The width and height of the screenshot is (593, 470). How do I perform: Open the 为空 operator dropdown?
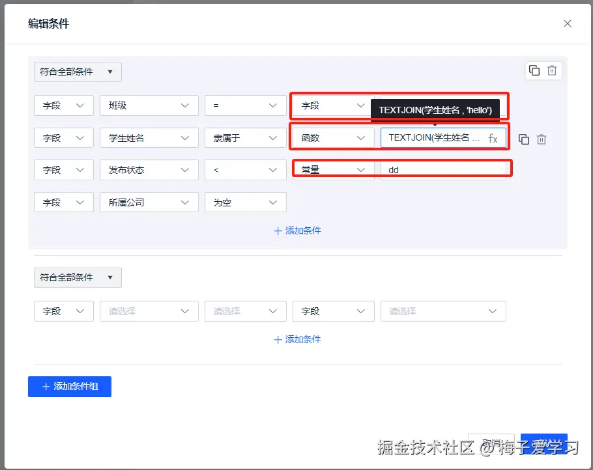pos(246,202)
